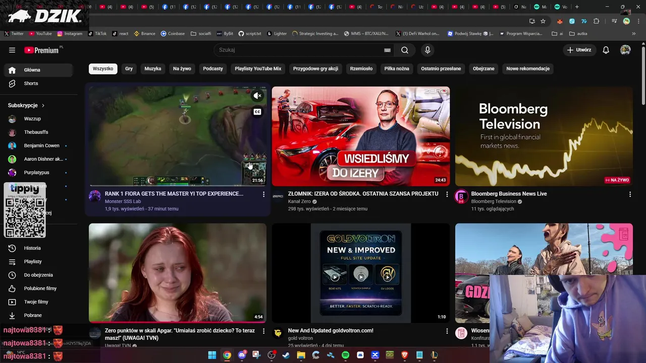Open options menu for Izera video
Viewport: 646px width, 363px height.
pos(447,194)
